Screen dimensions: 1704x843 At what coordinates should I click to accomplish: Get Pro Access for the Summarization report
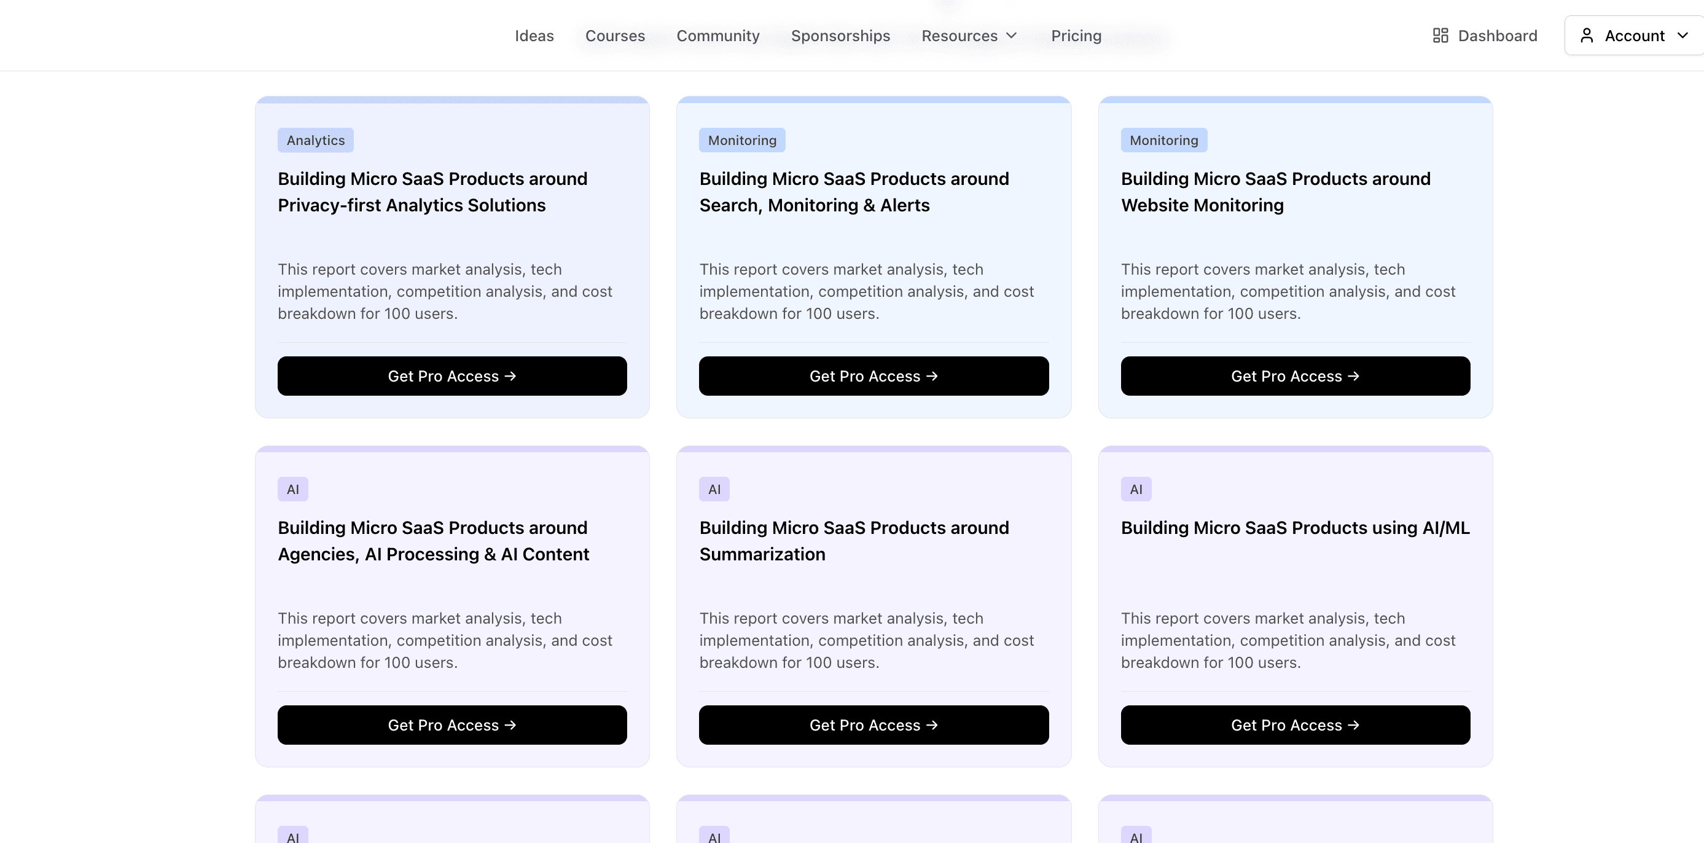[x=873, y=724]
